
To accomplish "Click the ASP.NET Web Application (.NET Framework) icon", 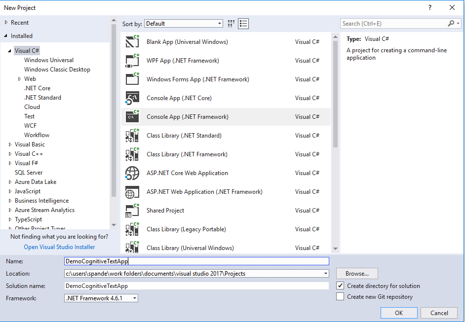I will tap(132, 192).
